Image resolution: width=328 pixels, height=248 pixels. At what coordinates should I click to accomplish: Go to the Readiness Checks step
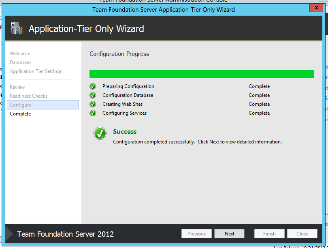tap(29, 96)
